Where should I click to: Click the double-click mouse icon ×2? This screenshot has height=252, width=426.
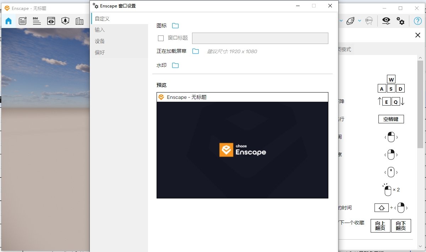pyautogui.click(x=391, y=190)
